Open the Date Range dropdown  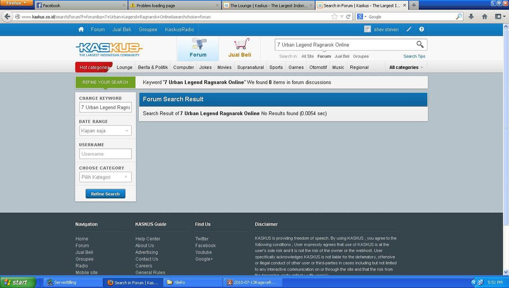pos(105,131)
